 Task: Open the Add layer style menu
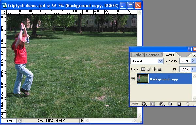click(144, 104)
